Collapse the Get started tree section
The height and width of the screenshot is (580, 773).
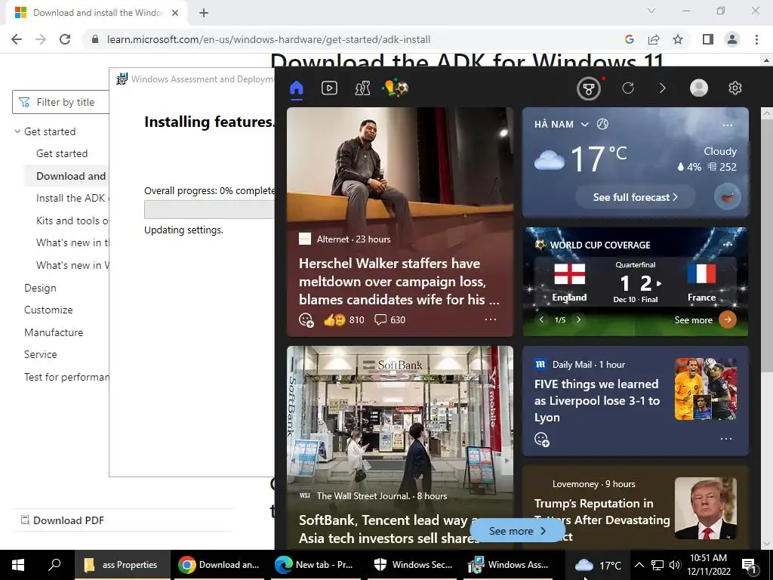click(17, 131)
